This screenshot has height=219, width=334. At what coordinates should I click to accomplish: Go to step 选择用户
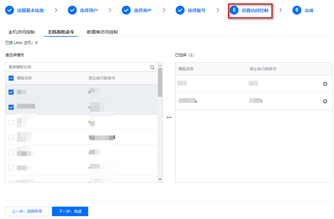(x=88, y=10)
